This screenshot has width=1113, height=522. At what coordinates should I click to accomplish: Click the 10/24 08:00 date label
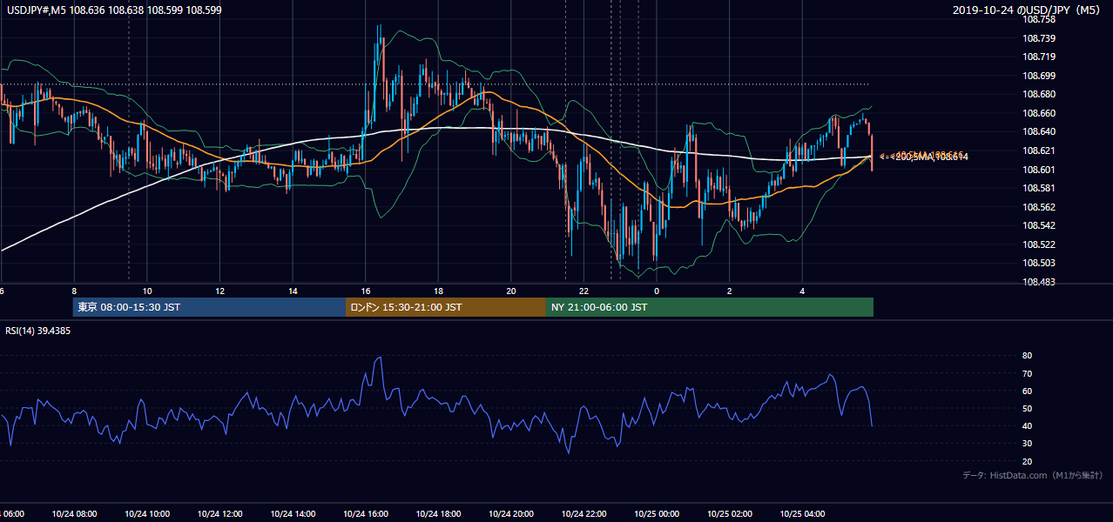74,513
